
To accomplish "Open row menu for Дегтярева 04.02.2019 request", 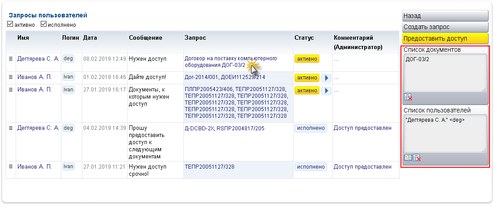I will click(11, 128).
